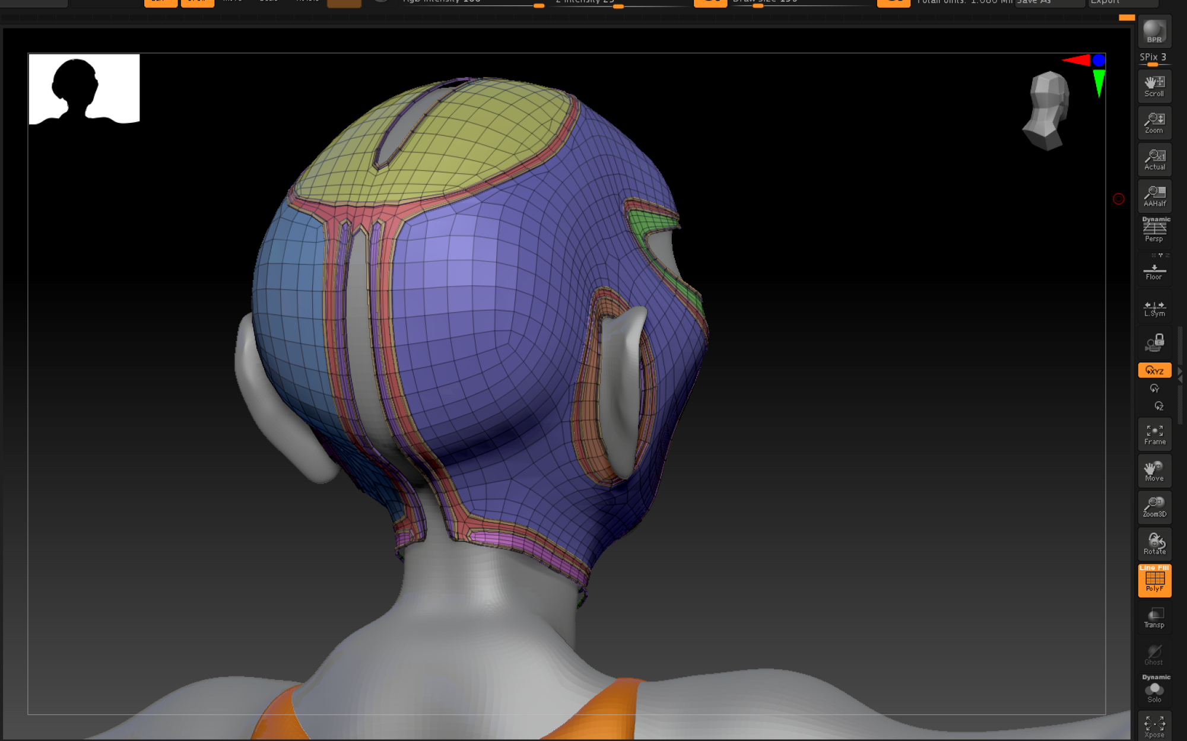Toggle Persp perspective view

point(1154,233)
